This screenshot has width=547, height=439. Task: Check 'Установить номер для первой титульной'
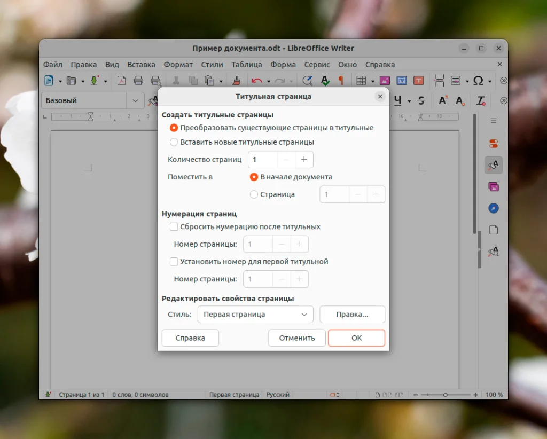(174, 262)
